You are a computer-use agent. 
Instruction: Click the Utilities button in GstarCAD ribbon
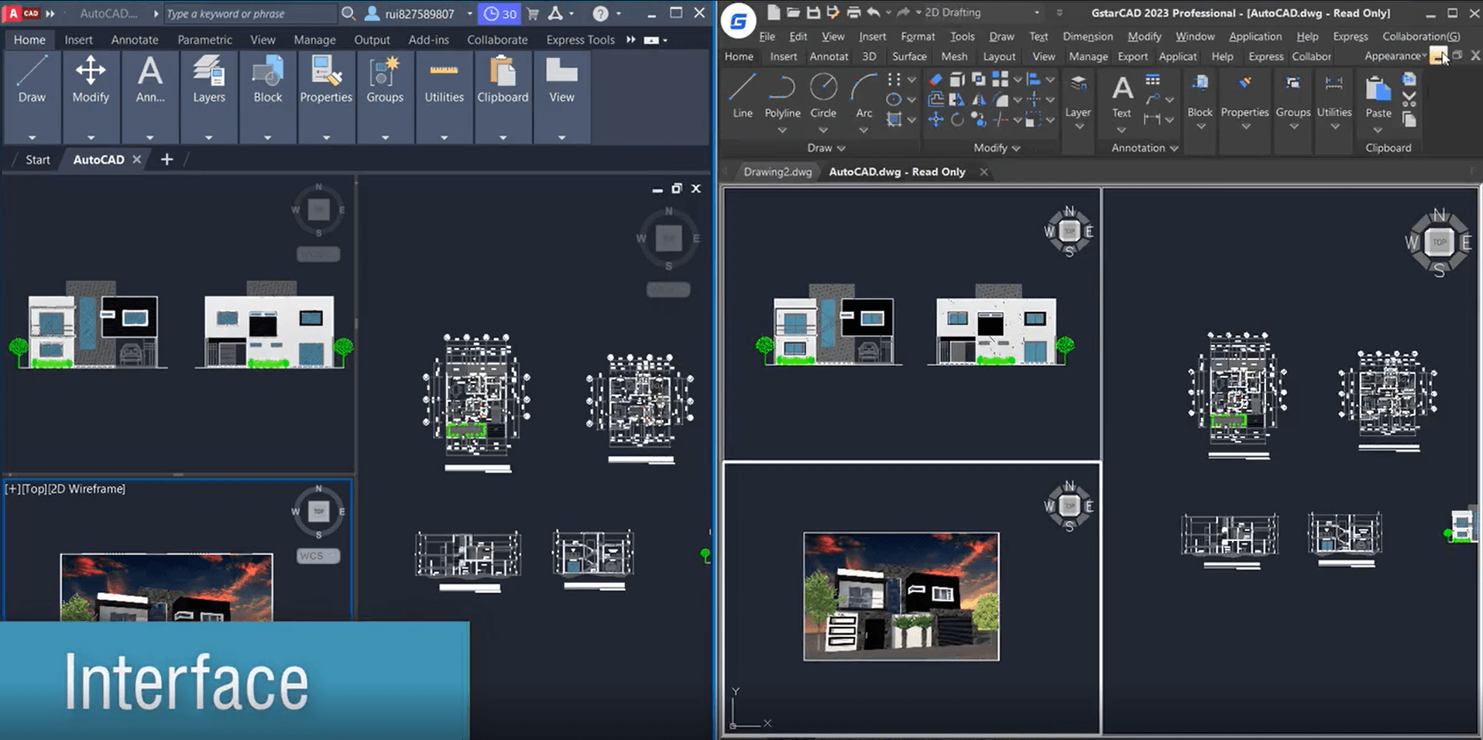(1334, 101)
